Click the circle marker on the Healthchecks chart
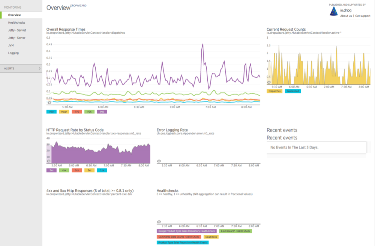The height and width of the screenshot is (246, 375). click(159, 222)
